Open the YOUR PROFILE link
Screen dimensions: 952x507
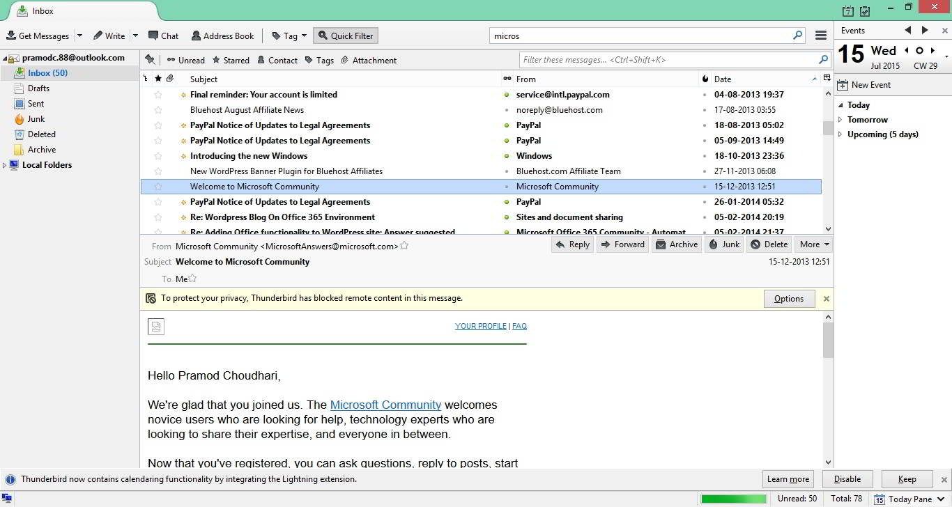click(x=481, y=326)
